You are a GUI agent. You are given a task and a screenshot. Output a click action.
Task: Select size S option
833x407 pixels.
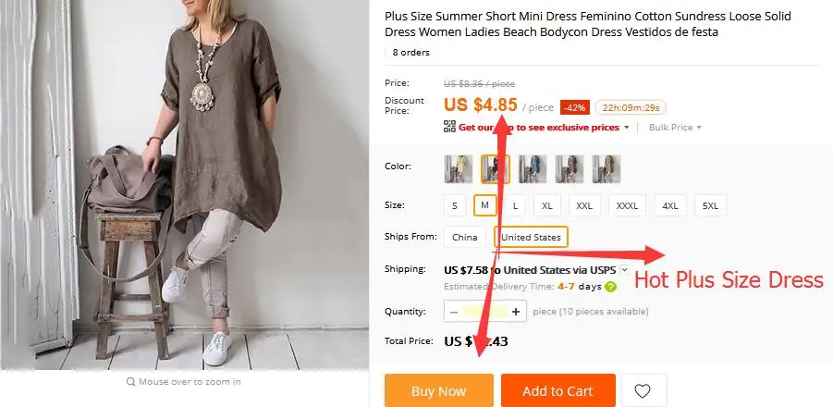[x=455, y=205]
